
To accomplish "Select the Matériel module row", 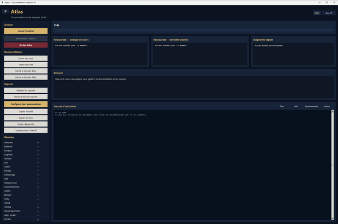I will click(x=22, y=147).
